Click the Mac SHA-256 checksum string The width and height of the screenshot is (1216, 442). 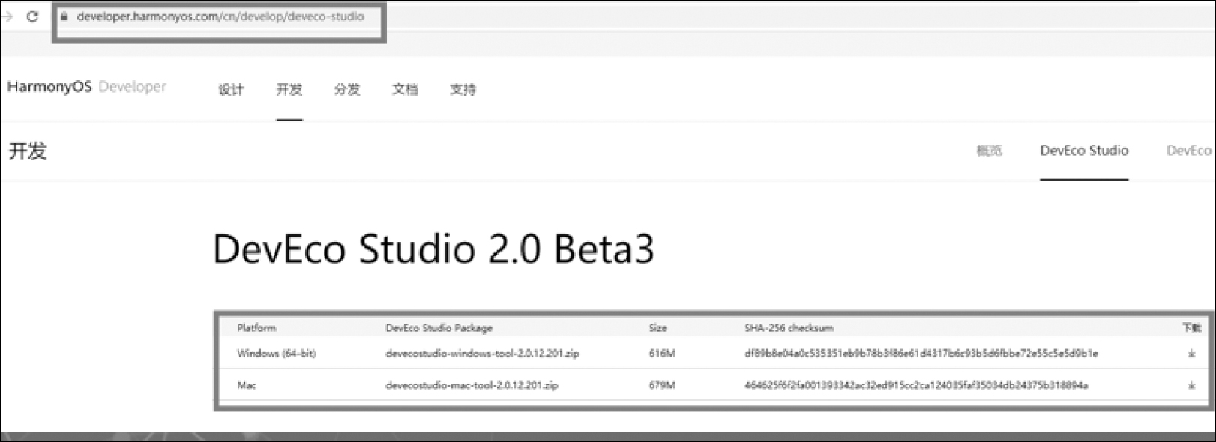pyautogui.click(x=916, y=386)
